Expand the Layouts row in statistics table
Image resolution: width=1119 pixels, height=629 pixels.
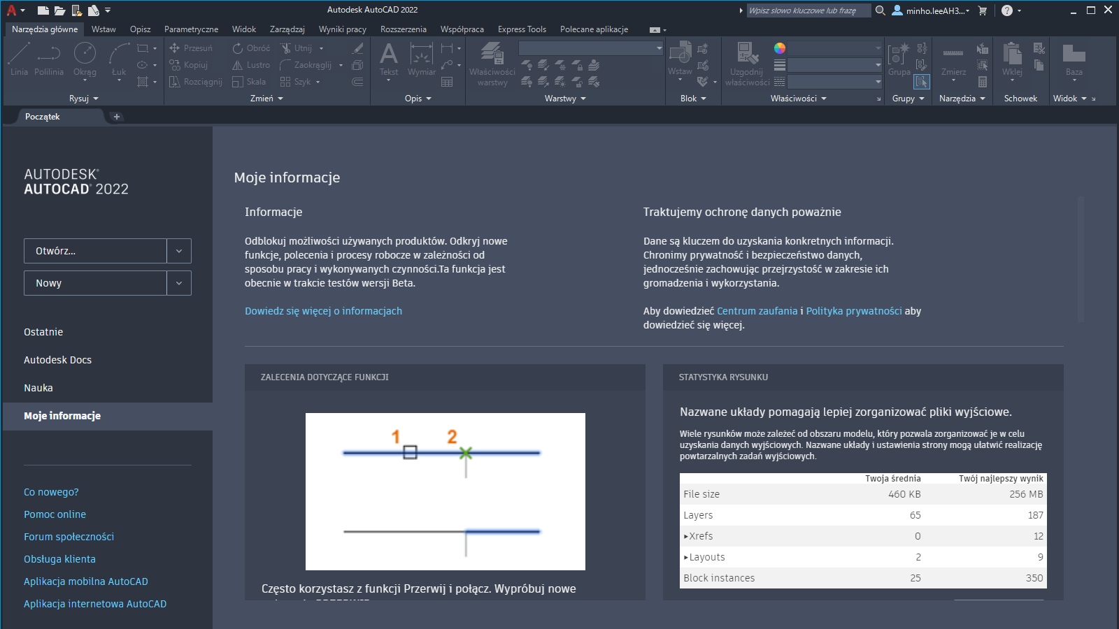click(x=686, y=557)
